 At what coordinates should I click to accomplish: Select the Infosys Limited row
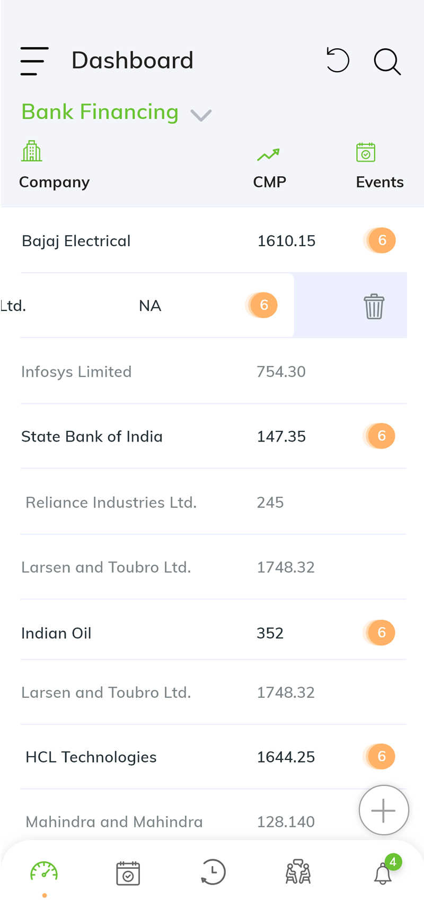[x=214, y=371]
